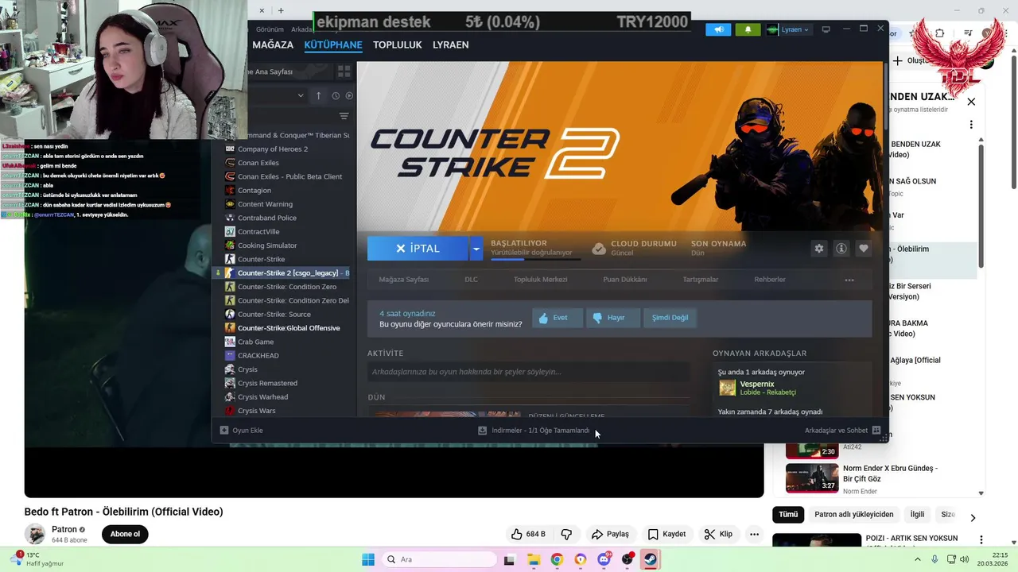1018x572 pixels.
Task: Dislike the YouTube video
Action: click(x=566, y=534)
